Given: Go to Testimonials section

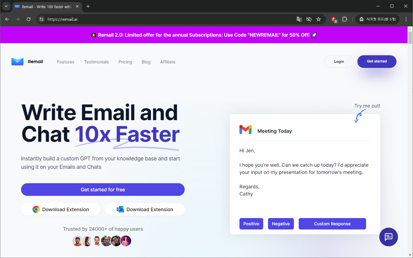Looking at the screenshot, I should 97,62.
